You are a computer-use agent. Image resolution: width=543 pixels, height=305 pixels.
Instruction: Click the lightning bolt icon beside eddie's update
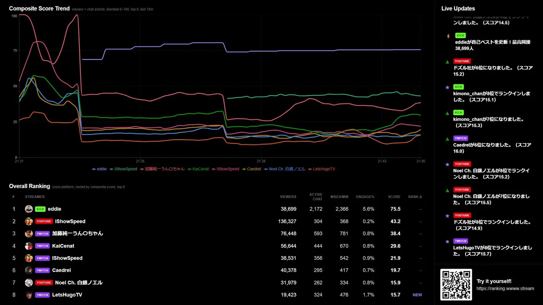pos(448,36)
